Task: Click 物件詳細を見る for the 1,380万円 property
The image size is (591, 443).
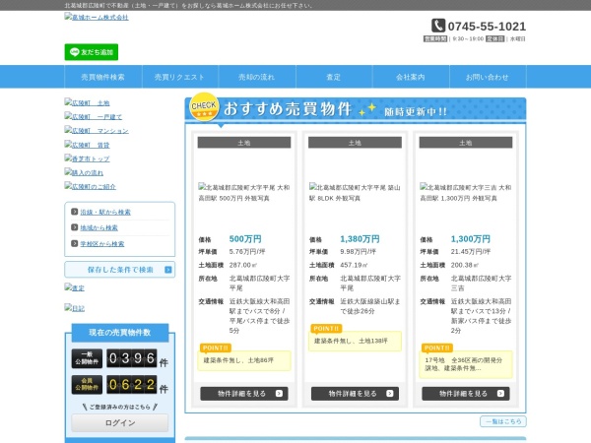Action: 355,394
